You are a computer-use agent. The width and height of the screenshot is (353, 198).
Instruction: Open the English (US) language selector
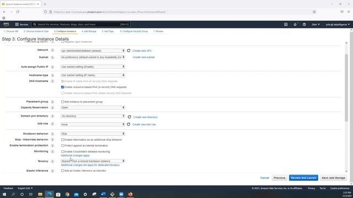click(25, 188)
